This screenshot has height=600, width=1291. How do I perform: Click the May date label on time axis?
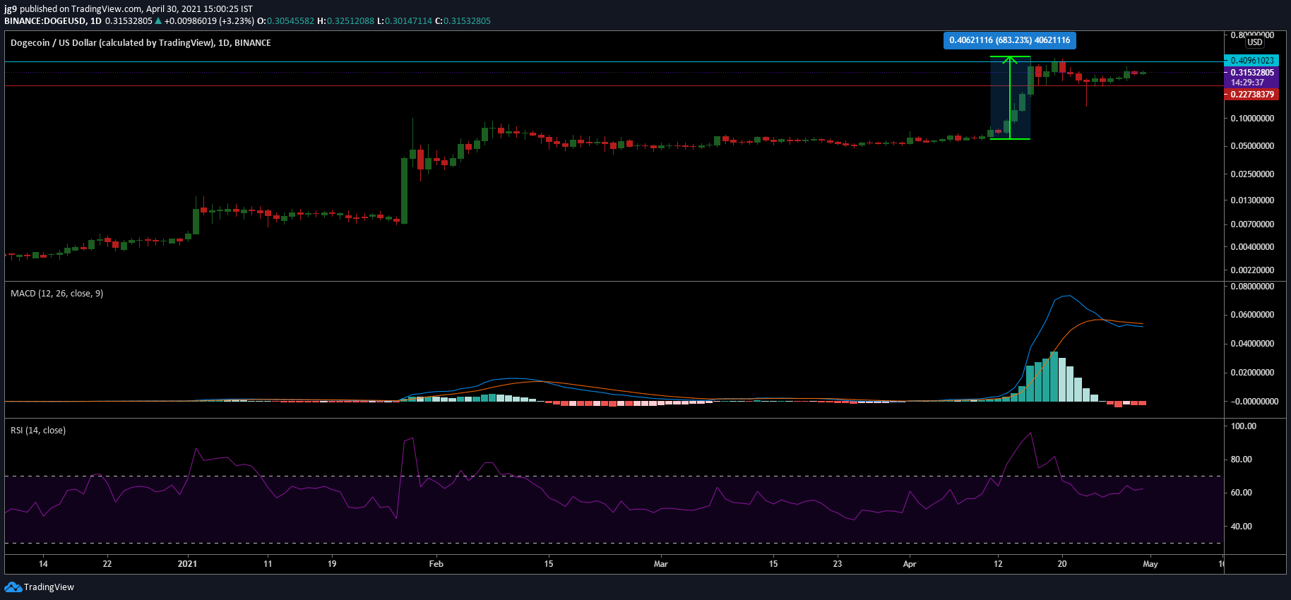[x=1150, y=563]
